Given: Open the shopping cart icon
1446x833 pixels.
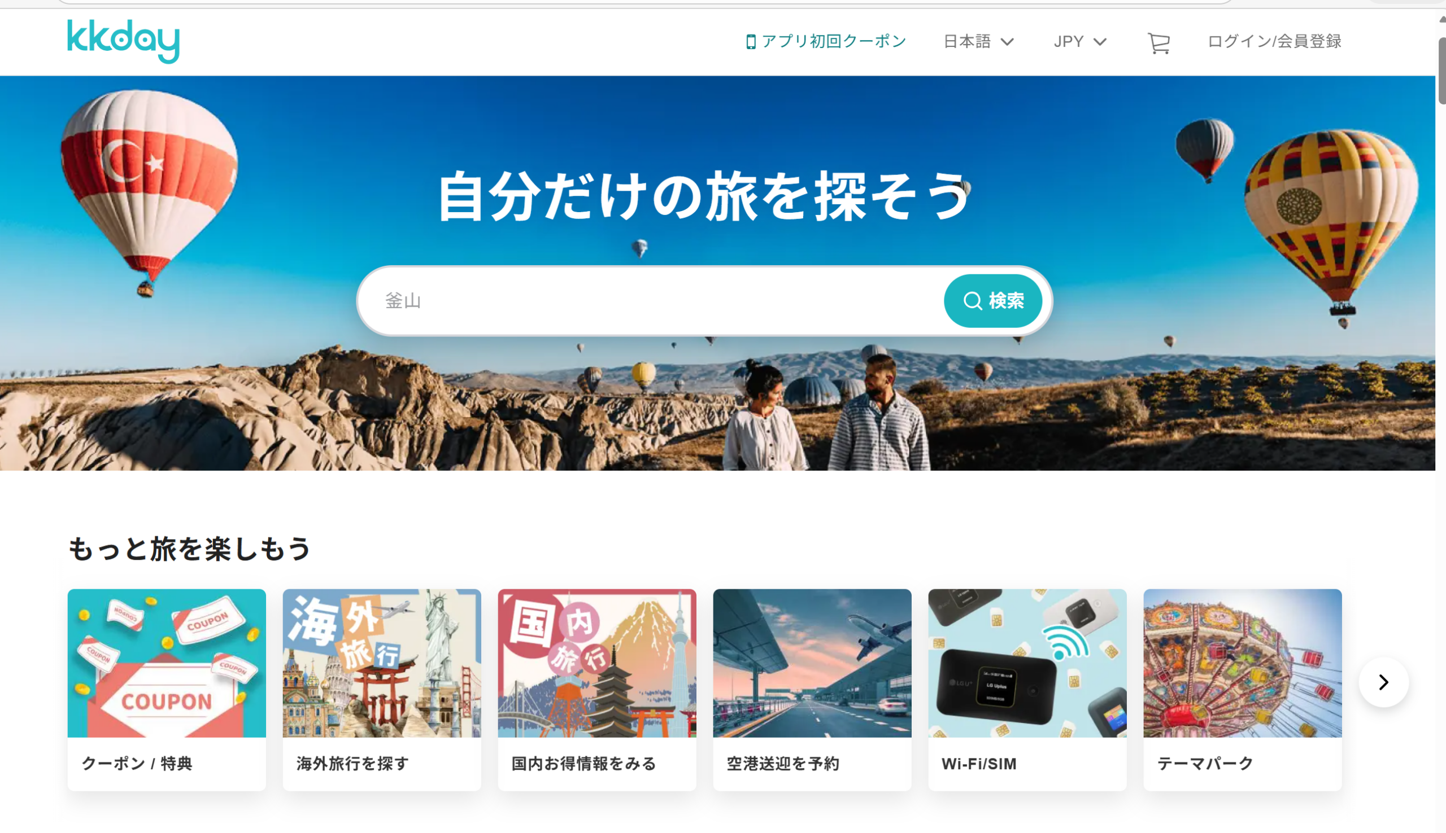Looking at the screenshot, I should tap(1158, 42).
